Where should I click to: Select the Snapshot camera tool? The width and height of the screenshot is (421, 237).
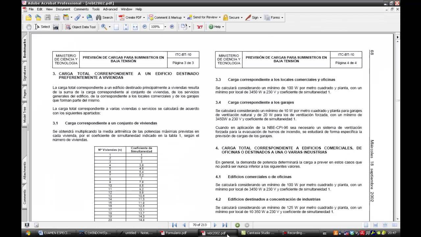click(x=56, y=27)
